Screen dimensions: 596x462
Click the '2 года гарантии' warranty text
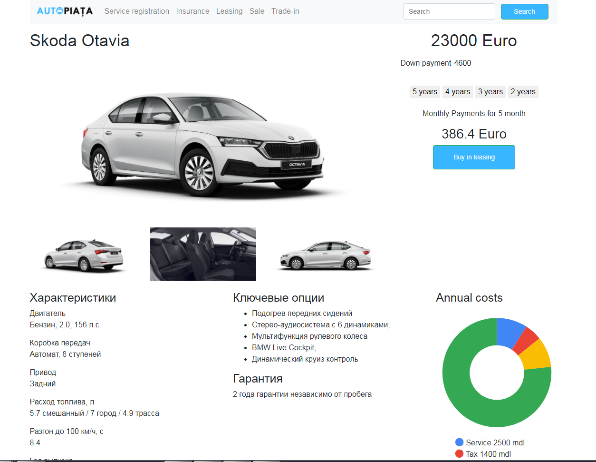click(302, 394)
